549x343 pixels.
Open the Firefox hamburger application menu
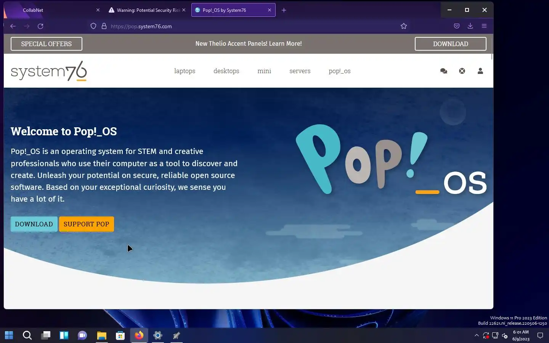pyautogui.click(x=484, y=26)
